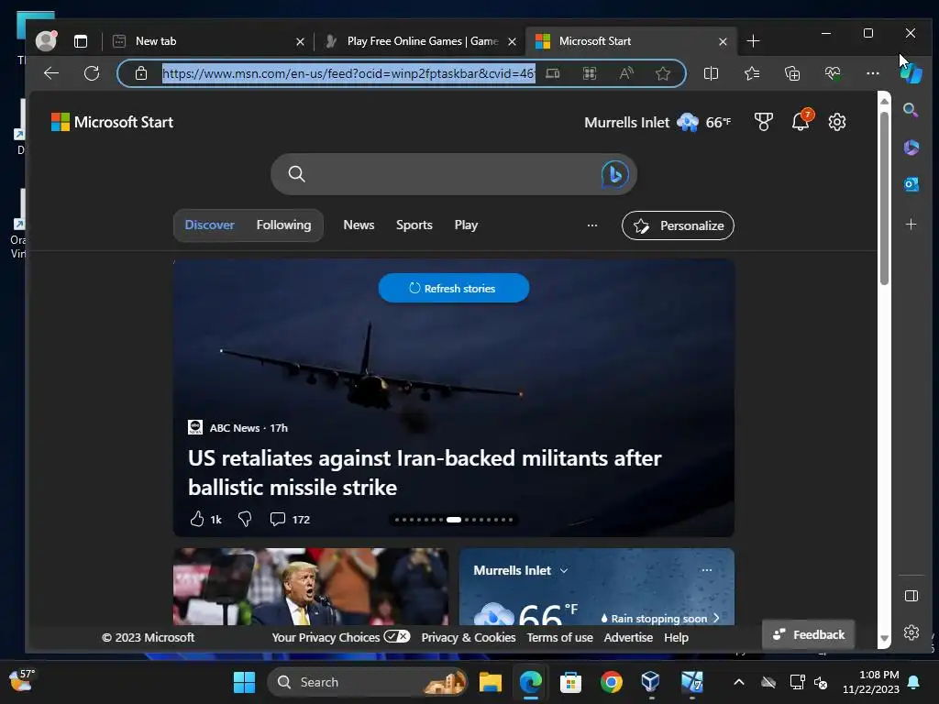
Task: Open the Advertise link
Action: tap(628, 638)
